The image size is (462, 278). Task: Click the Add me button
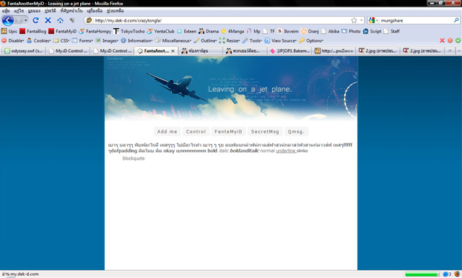click(x=167, y=131)
